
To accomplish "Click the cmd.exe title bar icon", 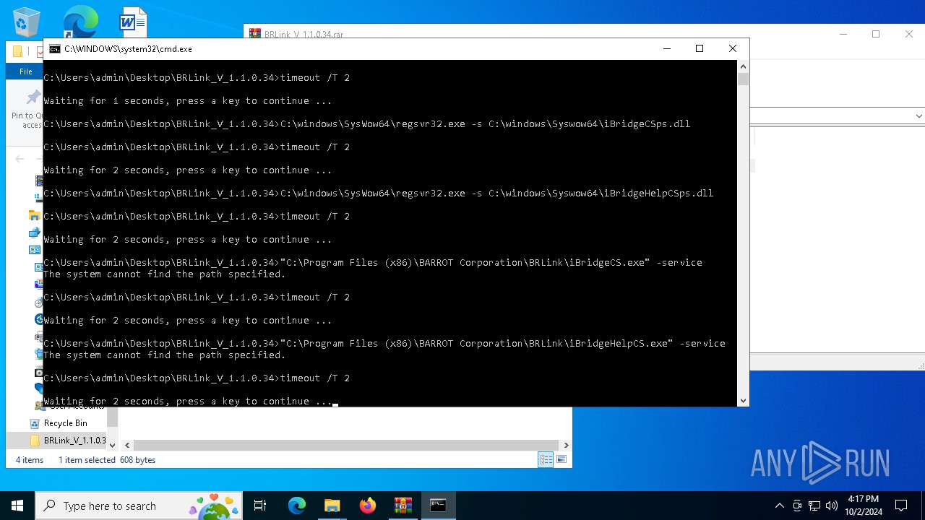I will pos(55,49).
